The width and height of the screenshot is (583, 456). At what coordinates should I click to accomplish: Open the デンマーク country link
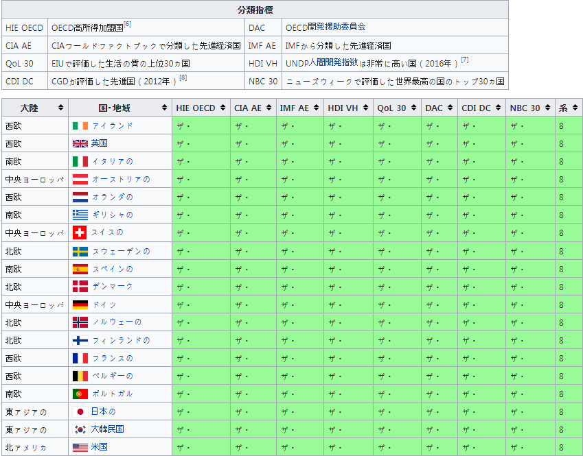(x=112, y=286)
